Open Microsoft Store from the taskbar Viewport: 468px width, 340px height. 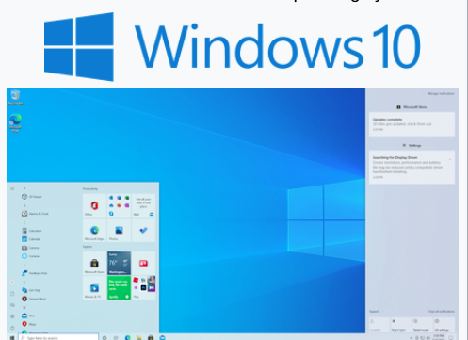[x=151, y=338]
